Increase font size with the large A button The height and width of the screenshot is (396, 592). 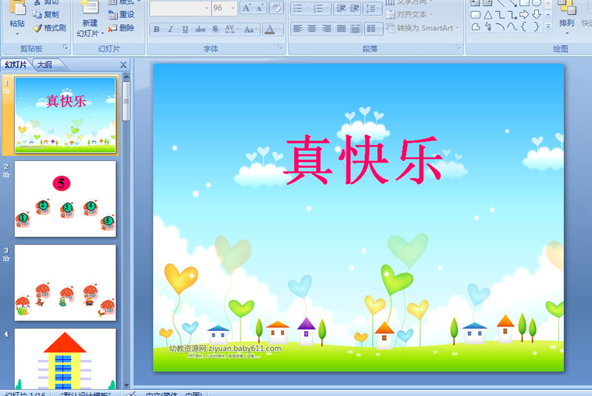pos(246,8)
